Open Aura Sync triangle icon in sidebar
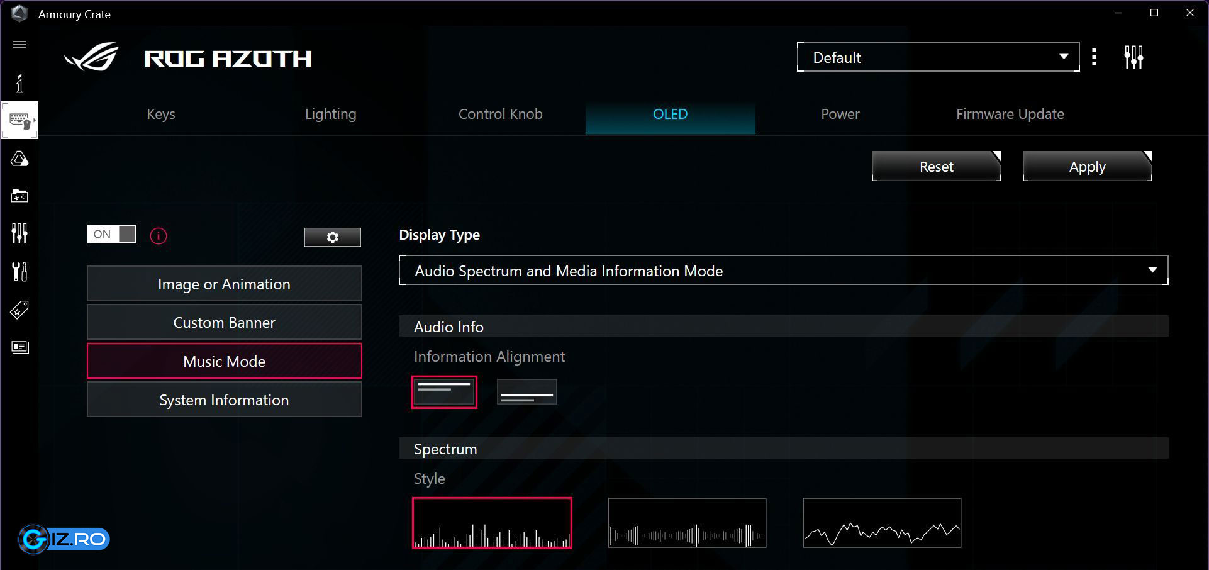This screenshot has height=570, width=1209. pos(19,159)
